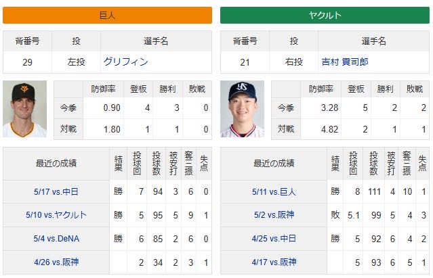Open the 4/26 vs.阪神 game result
This screenshot has height=278, width=433.
tap(56, 262)
